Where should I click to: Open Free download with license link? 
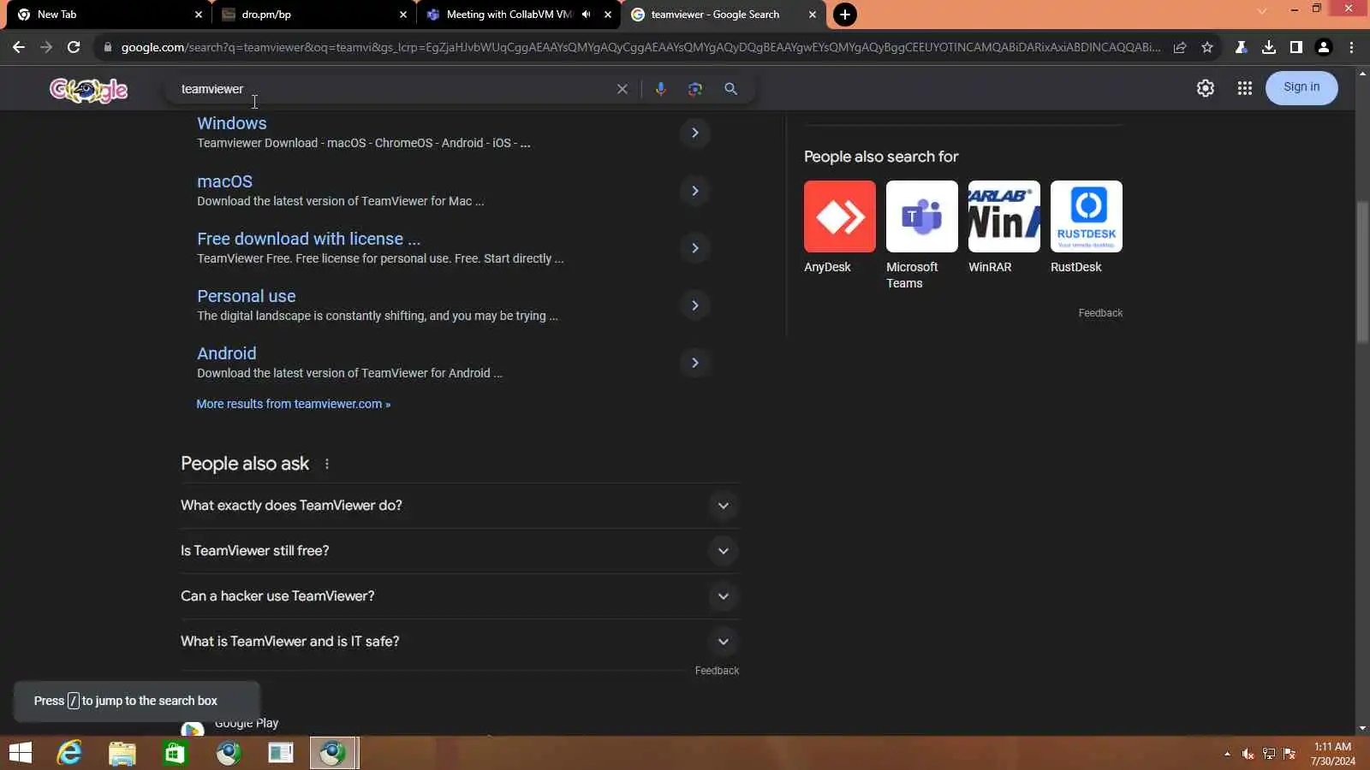coord(308,239)
